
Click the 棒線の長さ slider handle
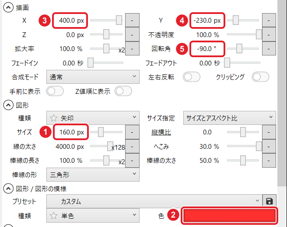point(106,160)
